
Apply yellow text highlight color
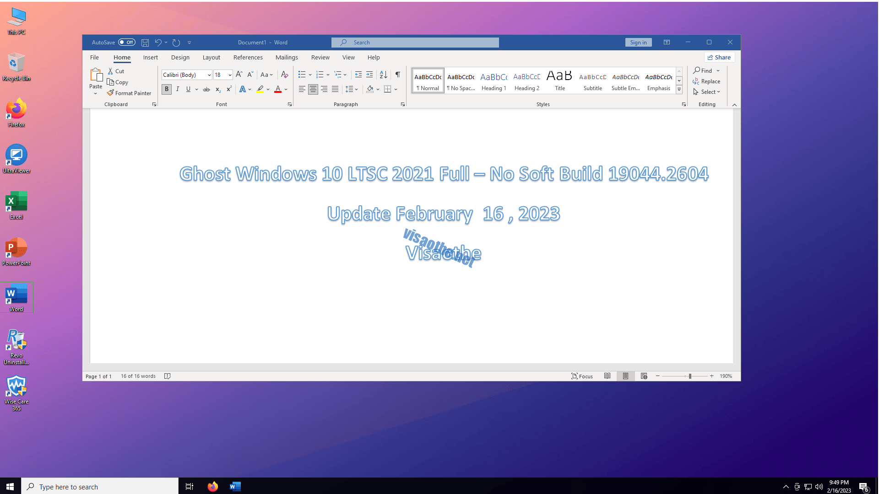tap(260, 89)
